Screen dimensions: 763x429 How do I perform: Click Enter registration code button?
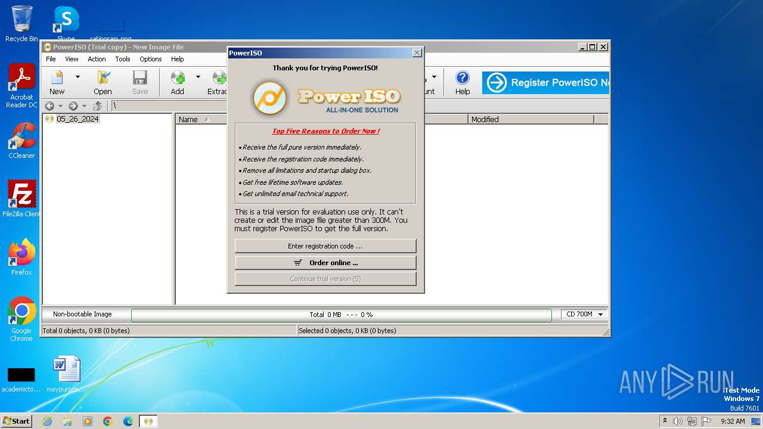pyautogui.click(x=325, y=246)
